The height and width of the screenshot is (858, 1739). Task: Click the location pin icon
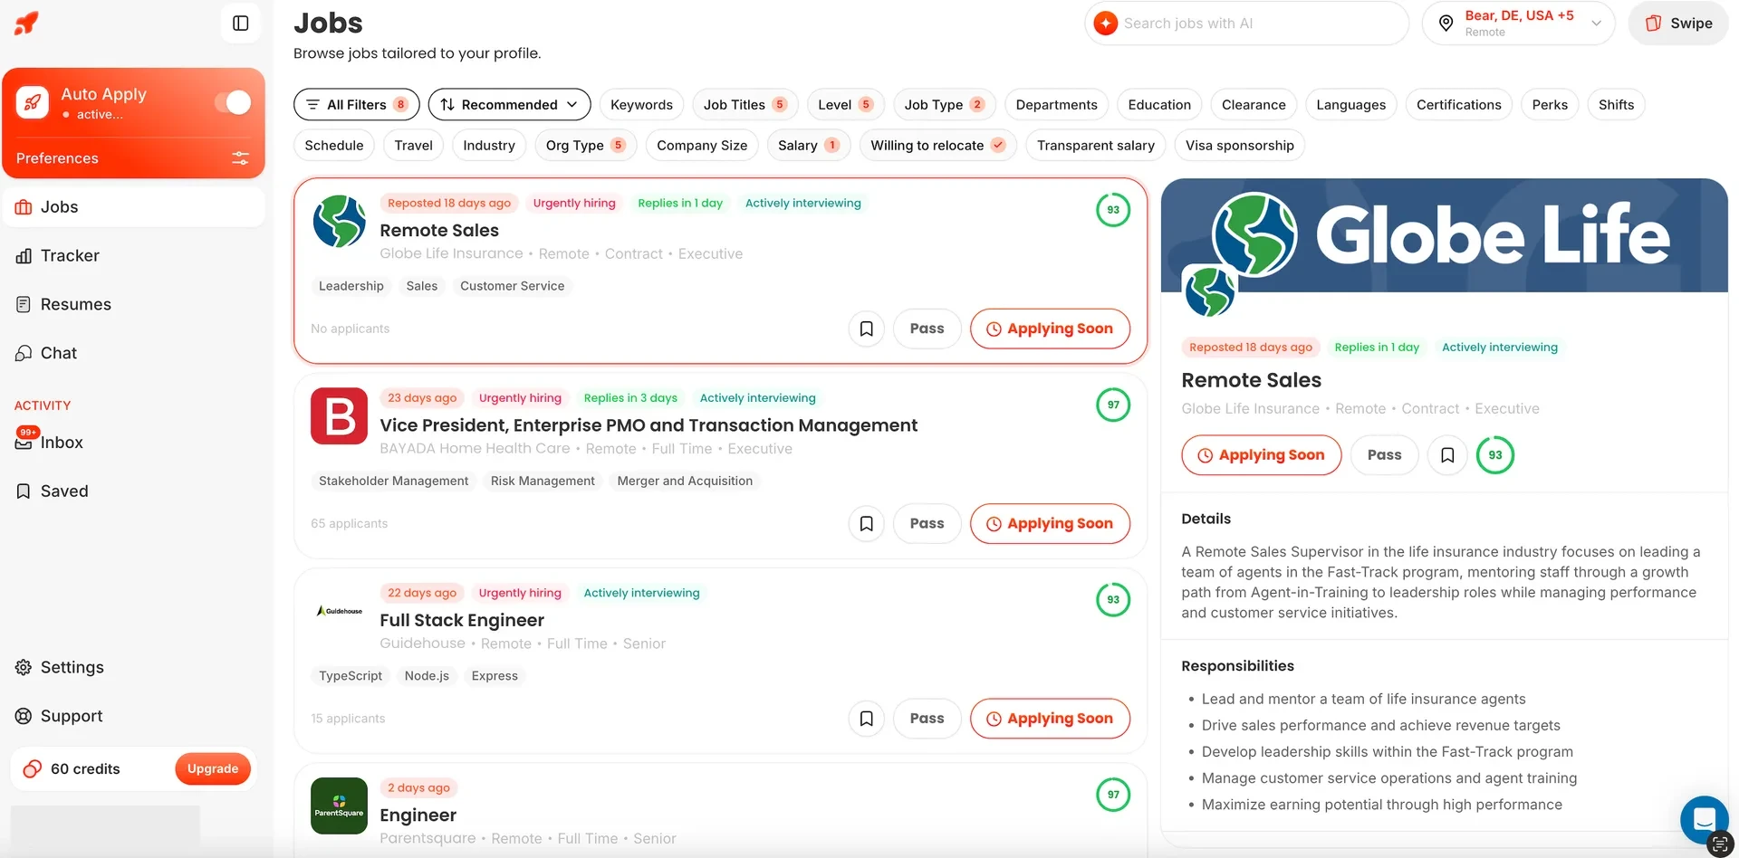pyautogui.click(x=1446, y=24)
